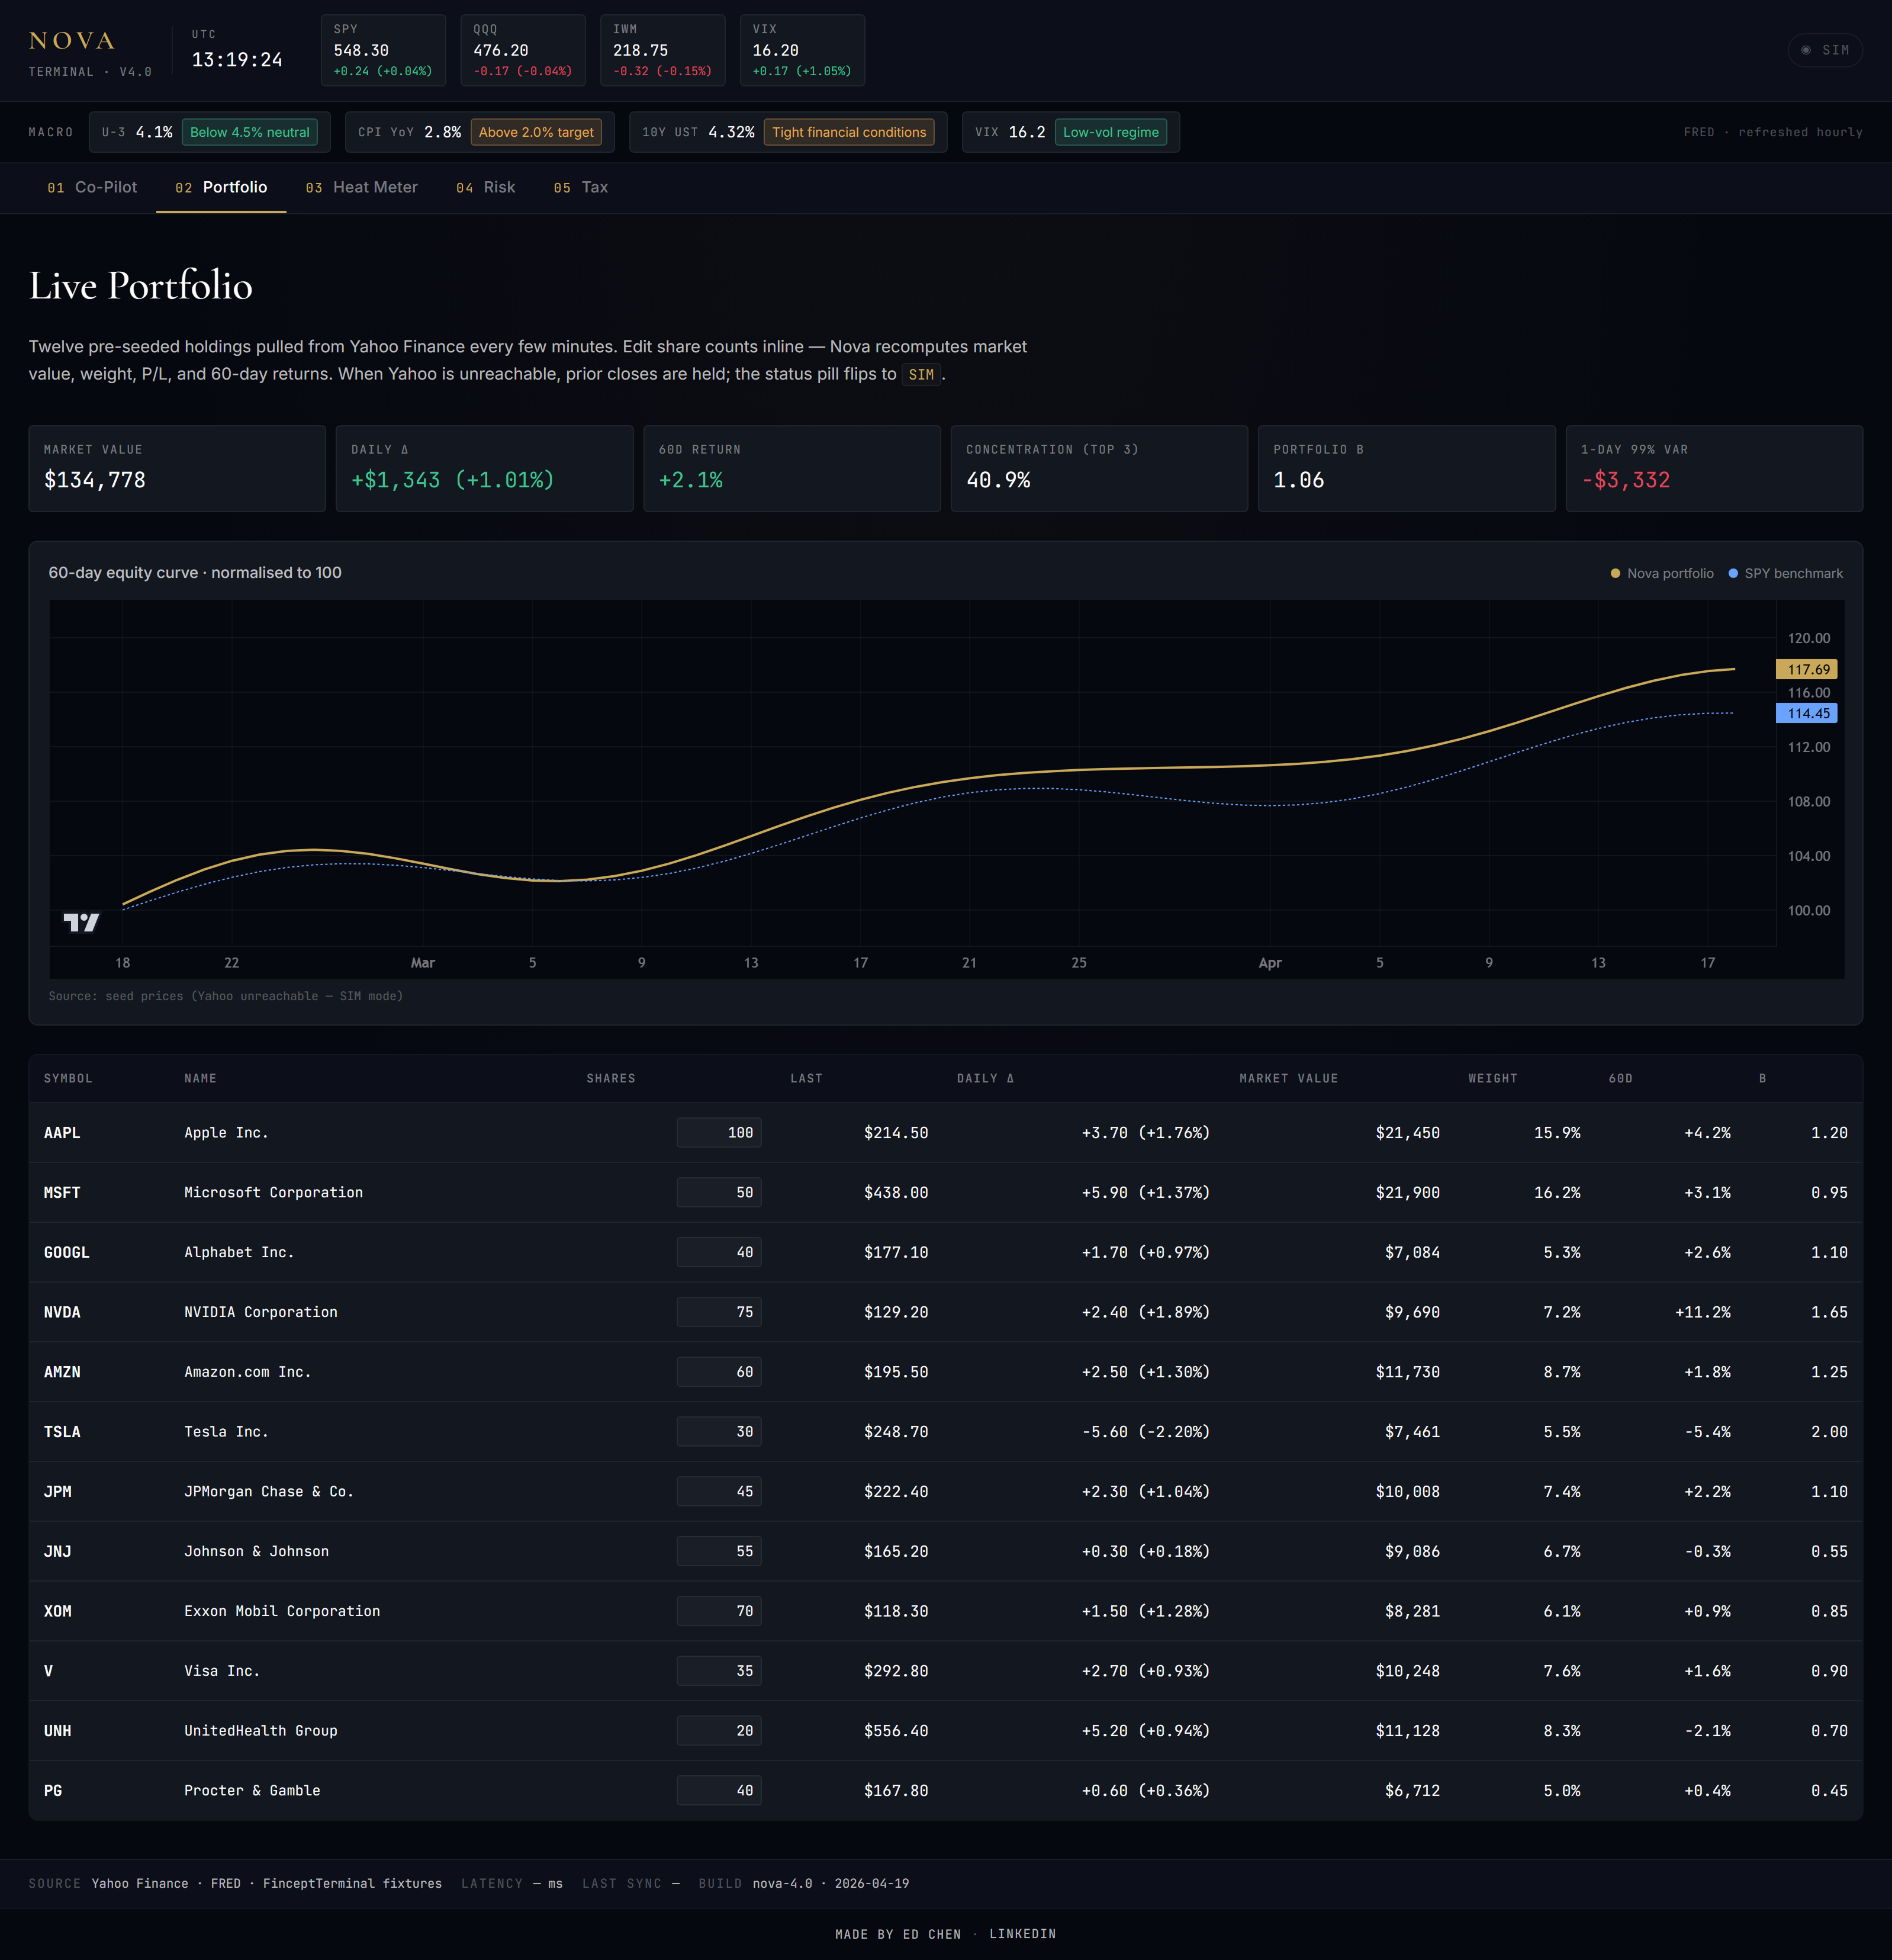Image resolution: width=1892 pixels, height=1960 pixels.
Task: Click the Portfolio β card
Action: coord(1407,469)
